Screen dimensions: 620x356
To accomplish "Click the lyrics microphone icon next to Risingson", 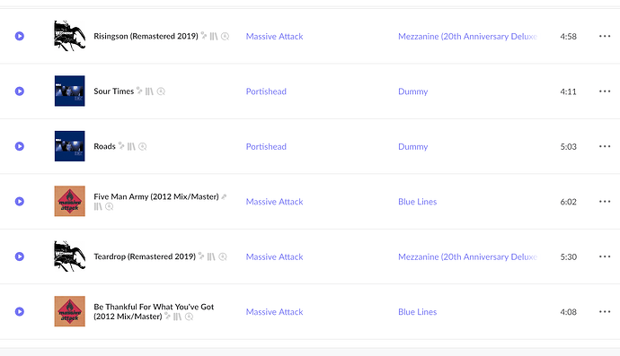I will click(204, 36).
